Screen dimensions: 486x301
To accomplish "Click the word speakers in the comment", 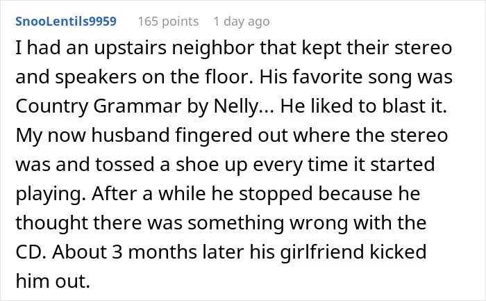I will click(x=96, y=77).
